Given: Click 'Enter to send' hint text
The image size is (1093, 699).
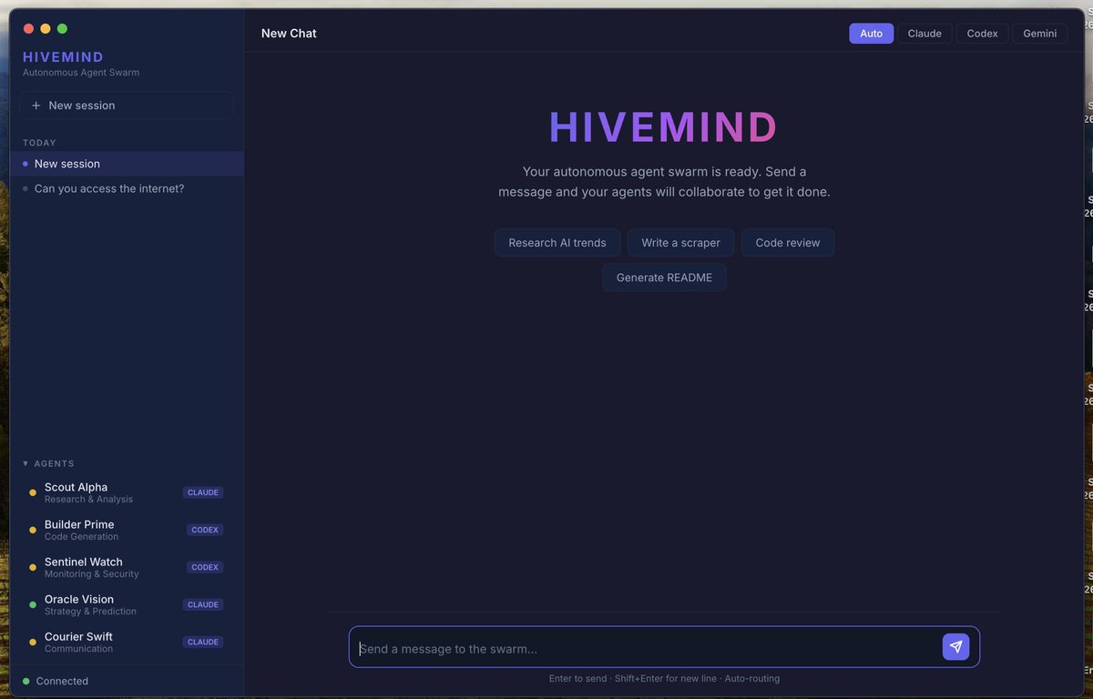Looking at the screenshot, I should click(x=577, y=678).
